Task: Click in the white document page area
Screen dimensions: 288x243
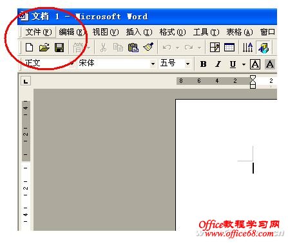Action: click(x=226, y=165)
